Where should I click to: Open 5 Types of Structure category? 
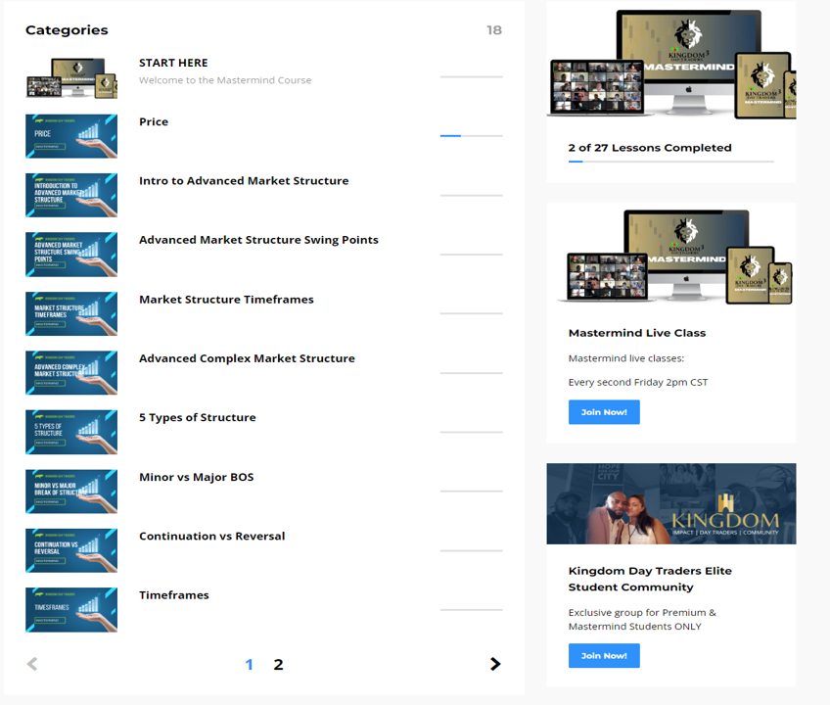(x=198, y=417)
